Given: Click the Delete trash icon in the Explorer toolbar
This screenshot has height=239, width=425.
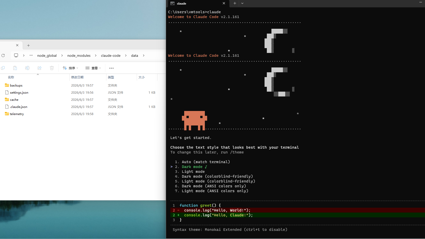Looking at the screenshot, I should (x=52, y=68).
